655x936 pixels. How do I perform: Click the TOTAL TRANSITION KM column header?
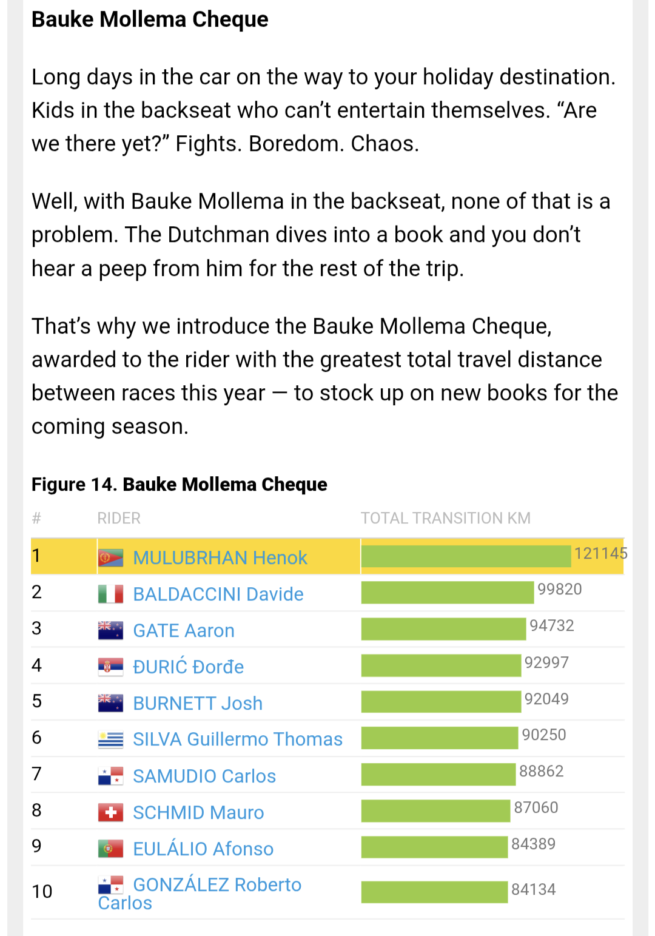tap(445, 518)
